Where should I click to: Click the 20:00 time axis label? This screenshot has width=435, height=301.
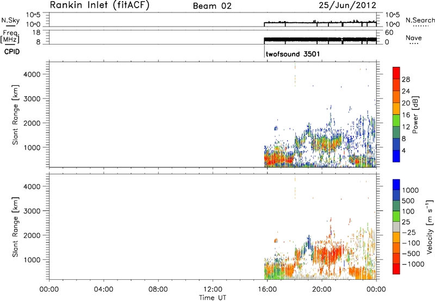click(x=322, y=290)
